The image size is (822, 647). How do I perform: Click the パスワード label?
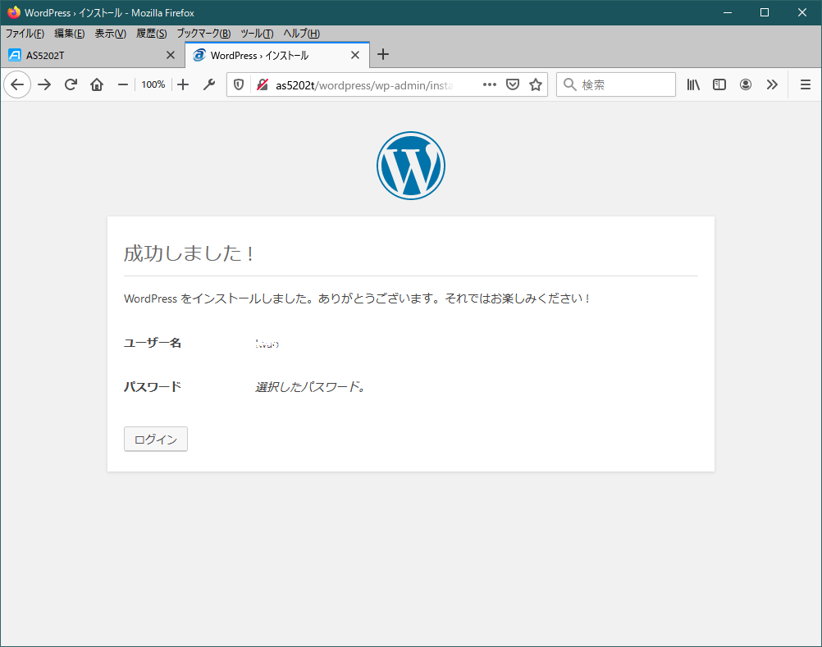(x=153, y=386)
